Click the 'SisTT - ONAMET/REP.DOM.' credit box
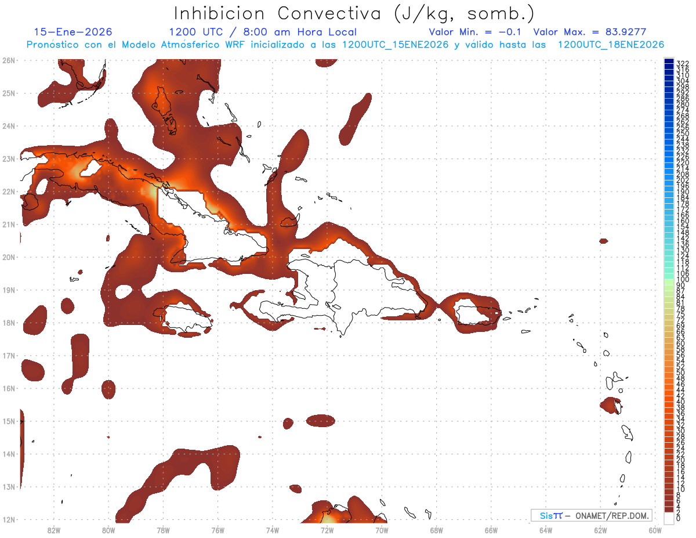The image size is (696, 538). tap(591, 515)
